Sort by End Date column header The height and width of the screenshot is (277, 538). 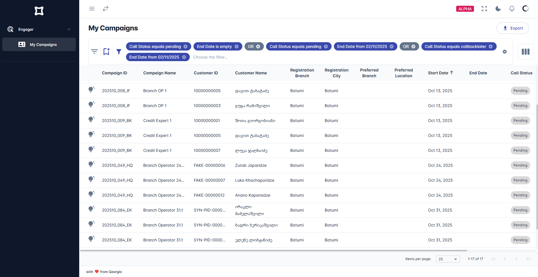tap(478, 73)
